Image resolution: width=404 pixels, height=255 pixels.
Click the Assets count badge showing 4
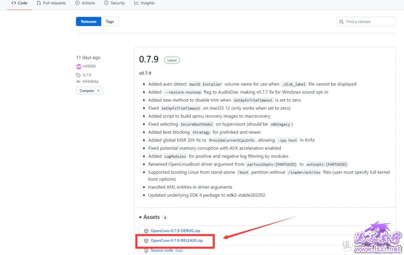pos(165,217)
